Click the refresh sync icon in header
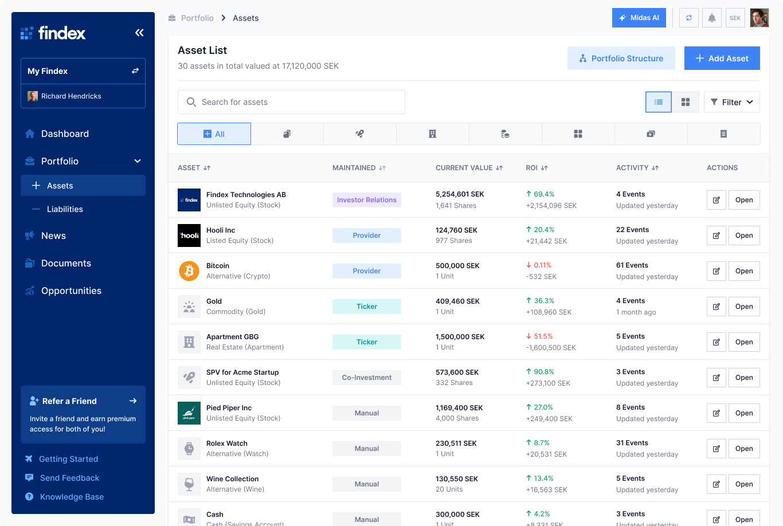This screenshot has height=526, width=783. click(688, 18)
